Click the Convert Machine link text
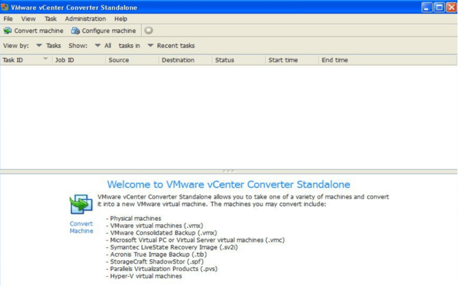 (x=81, y=227)
